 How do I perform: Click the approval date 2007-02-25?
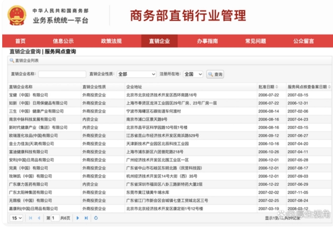coord(269,201)
